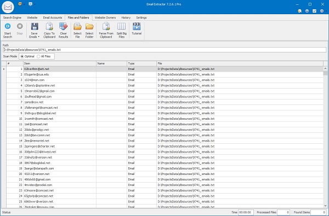Click the Found Items count in status bar

[x=318, y=212]
